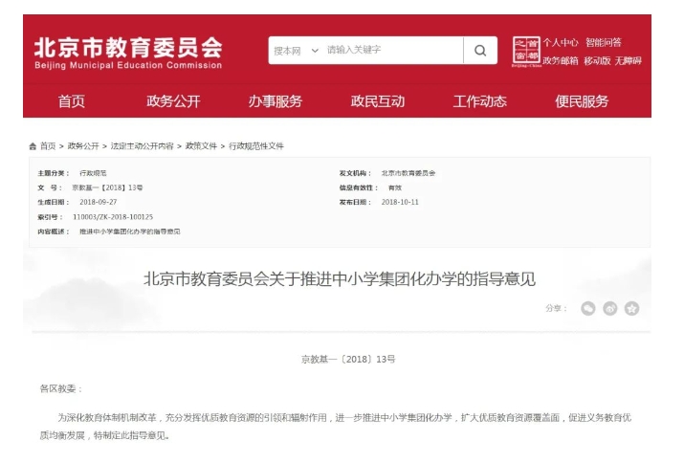Focus the 请输入关键字 search input field
684x463 pixels.
[392, 51]
